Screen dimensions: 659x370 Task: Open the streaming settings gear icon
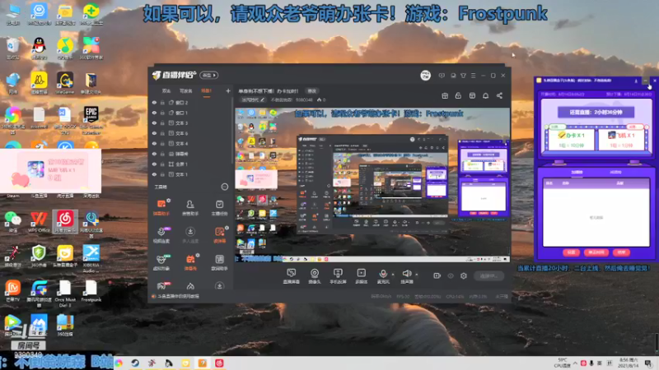pos(464,275)
